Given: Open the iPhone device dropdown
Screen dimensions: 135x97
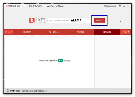Looking at the screenshot, I should click(x=9, y=32).
